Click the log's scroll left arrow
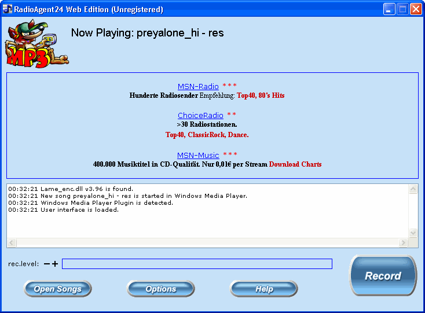The image size is (425, 313). (12, 242)
